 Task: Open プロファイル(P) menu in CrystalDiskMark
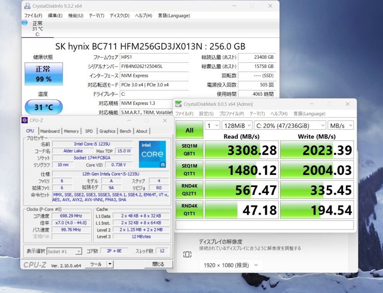tap(232, 114)
